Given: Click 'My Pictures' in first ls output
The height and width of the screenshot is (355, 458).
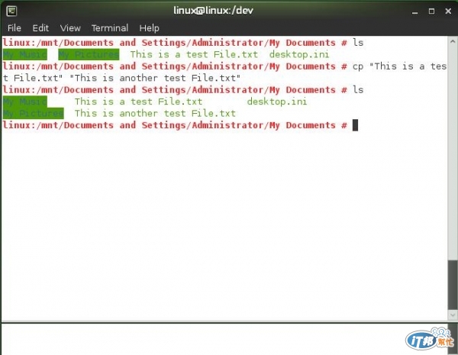Looking at the screenshot, I should (x=89, y=54).
